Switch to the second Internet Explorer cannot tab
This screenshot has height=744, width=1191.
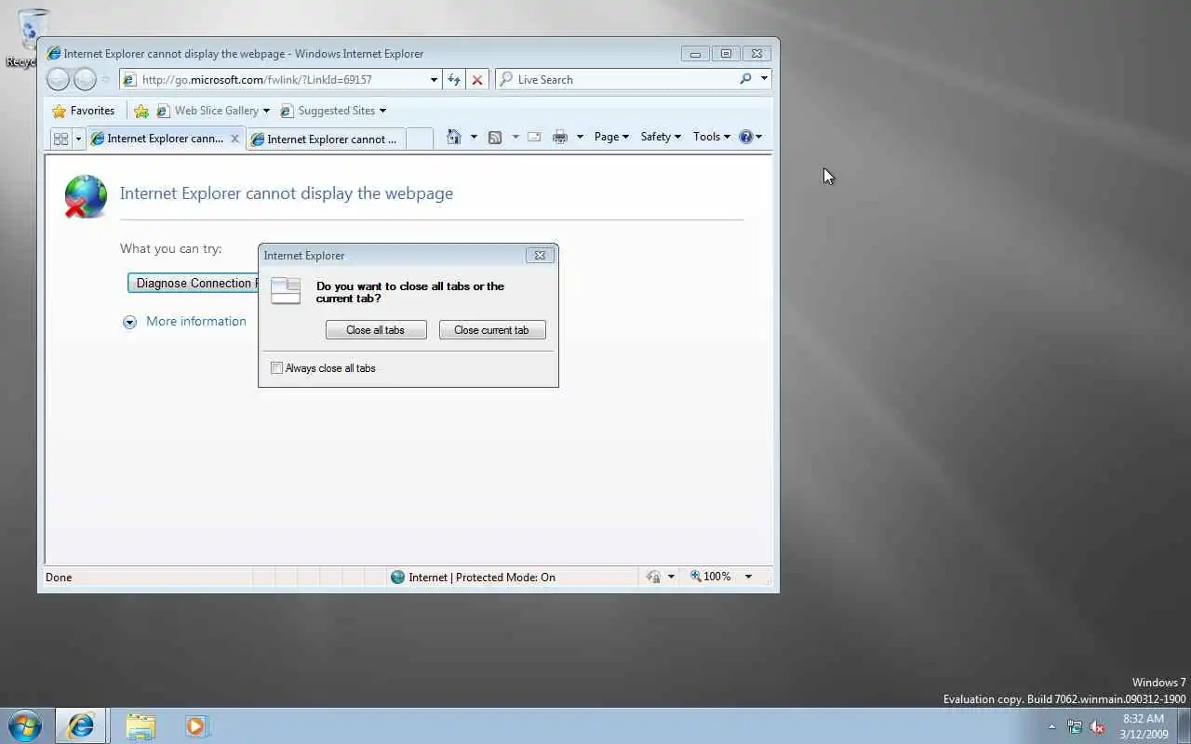[325, 139]
